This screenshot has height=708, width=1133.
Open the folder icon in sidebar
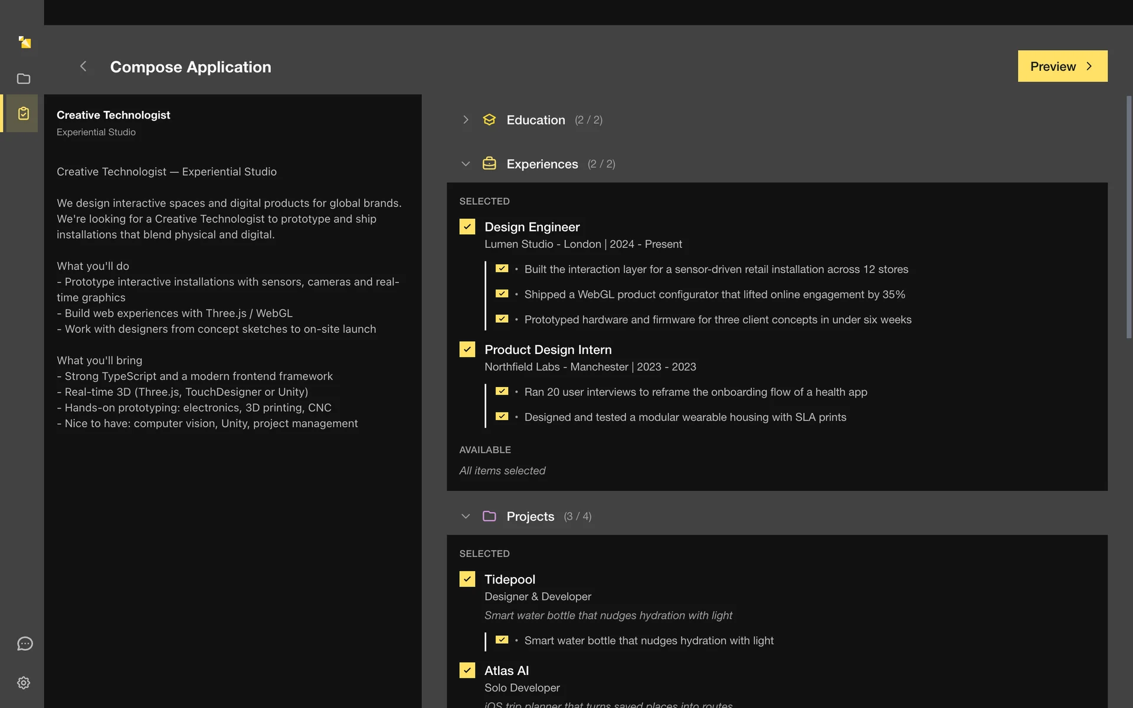tap(24, 78)
